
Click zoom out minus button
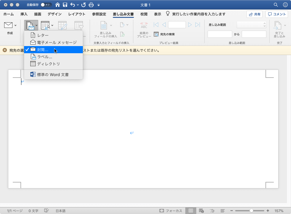pos(231,211)
